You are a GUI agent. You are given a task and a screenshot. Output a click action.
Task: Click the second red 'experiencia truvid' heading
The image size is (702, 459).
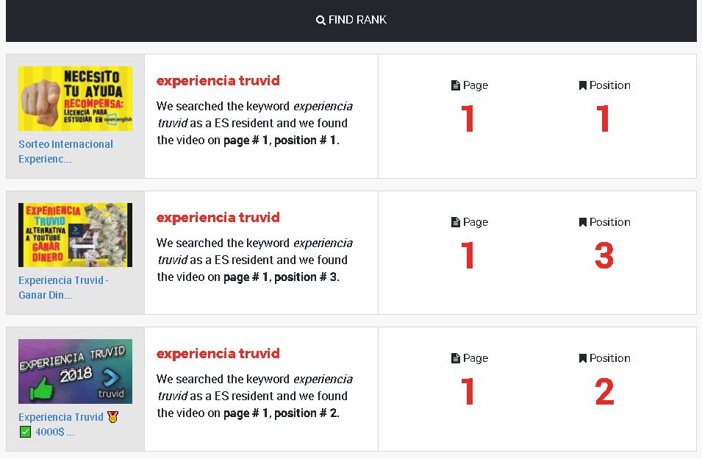pos(218,218)
